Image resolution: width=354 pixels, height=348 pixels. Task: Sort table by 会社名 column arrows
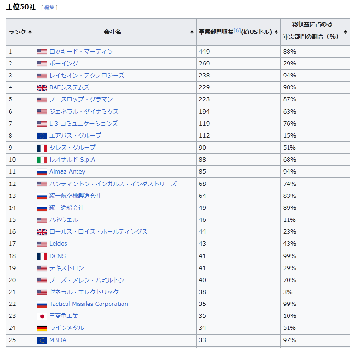click(192, 32)
